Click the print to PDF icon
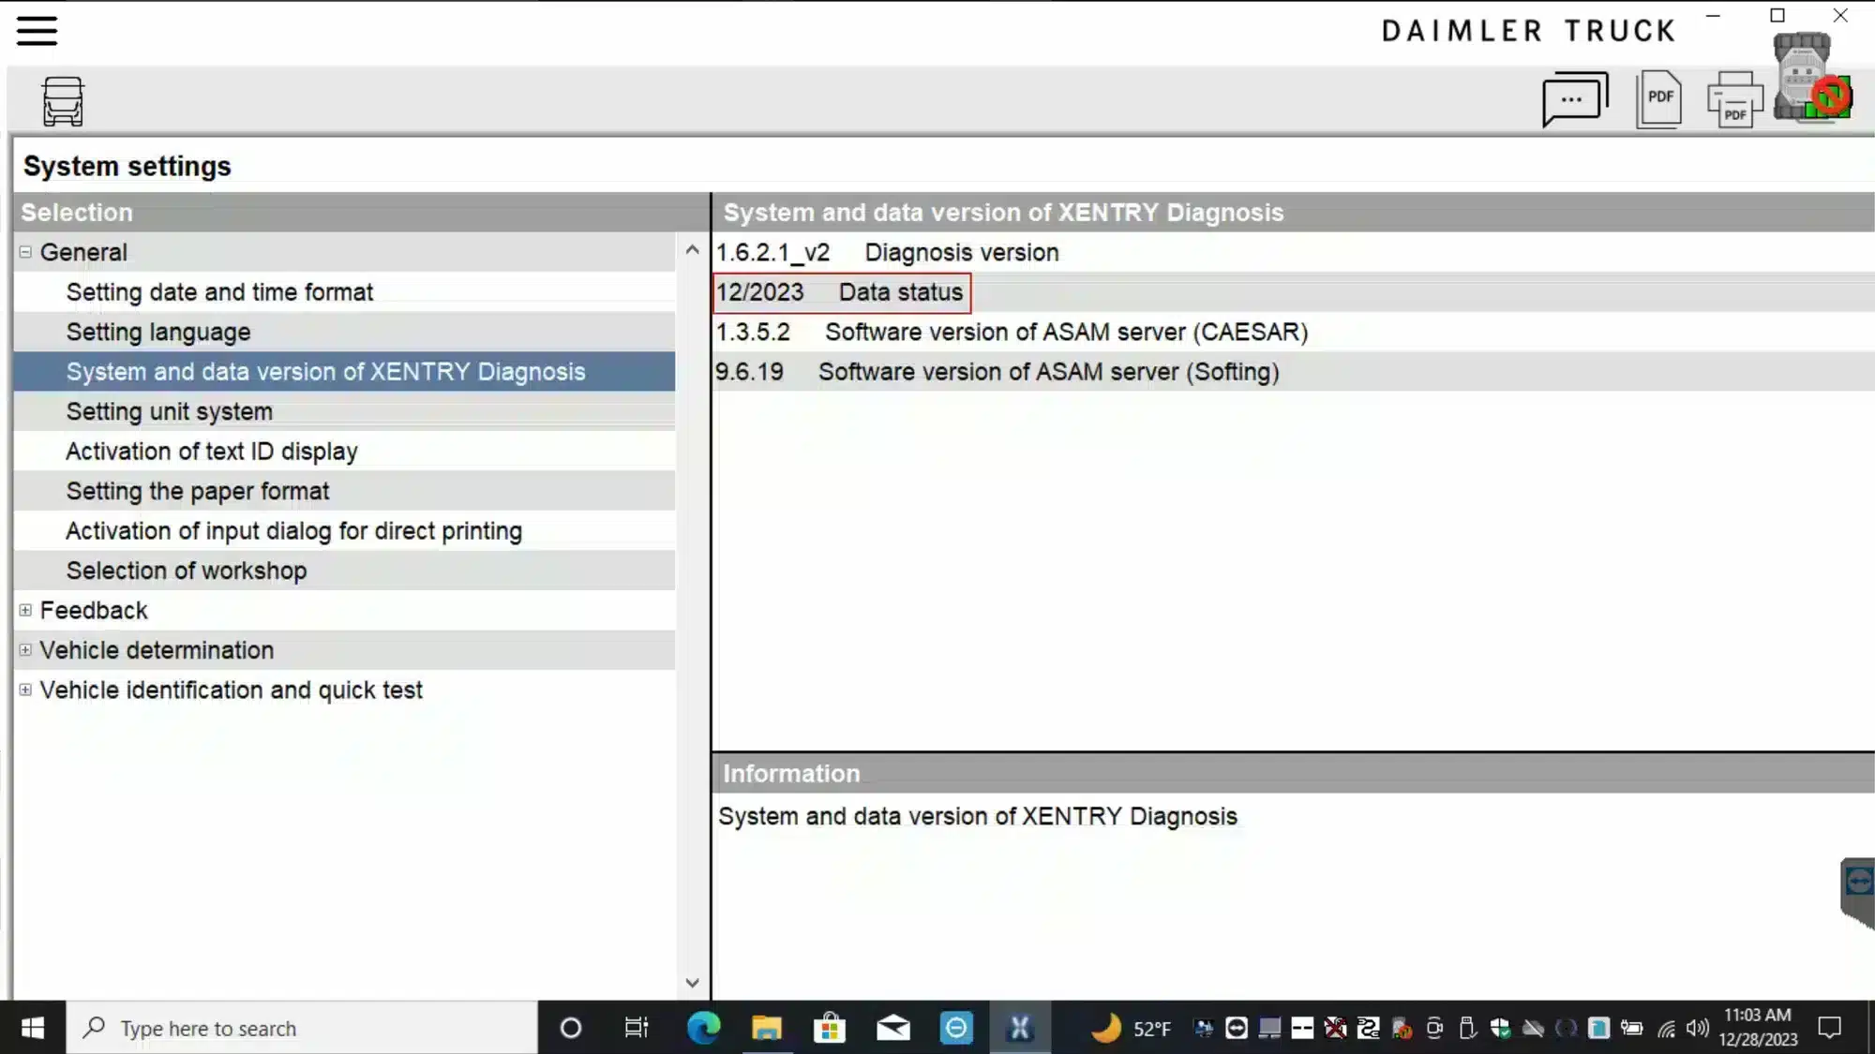This screenshot has width=1875, height=1054. (1734, 99)
